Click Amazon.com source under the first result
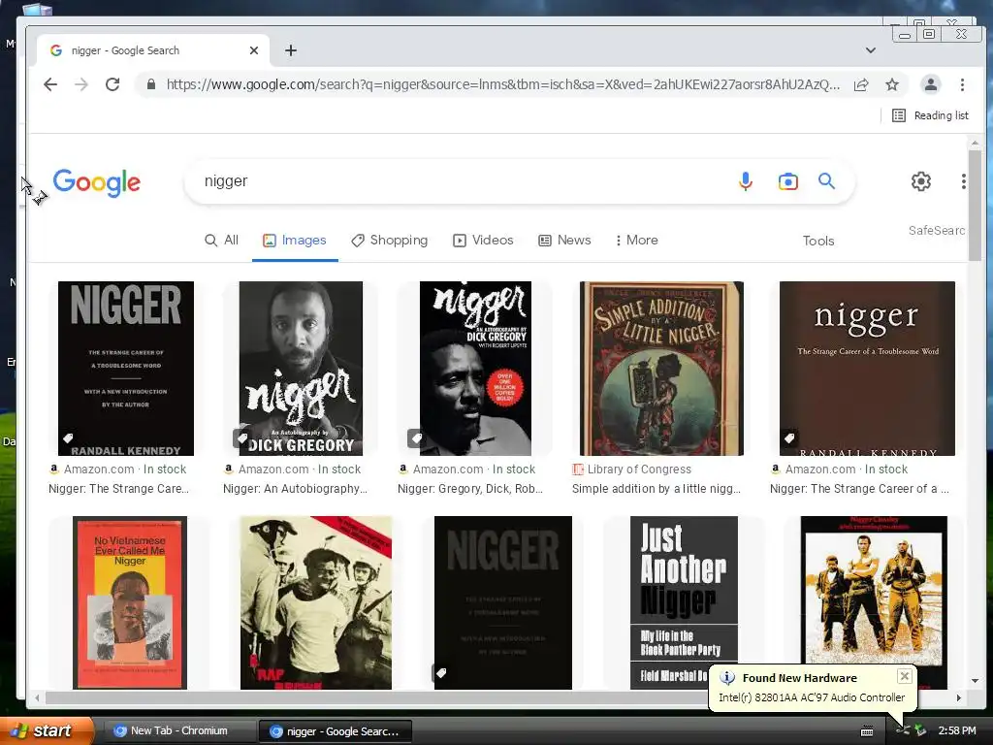 tap(99, 470)
